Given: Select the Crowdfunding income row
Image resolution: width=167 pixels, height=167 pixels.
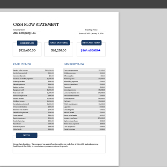Looking at the screenshot, I should [33, 112].
